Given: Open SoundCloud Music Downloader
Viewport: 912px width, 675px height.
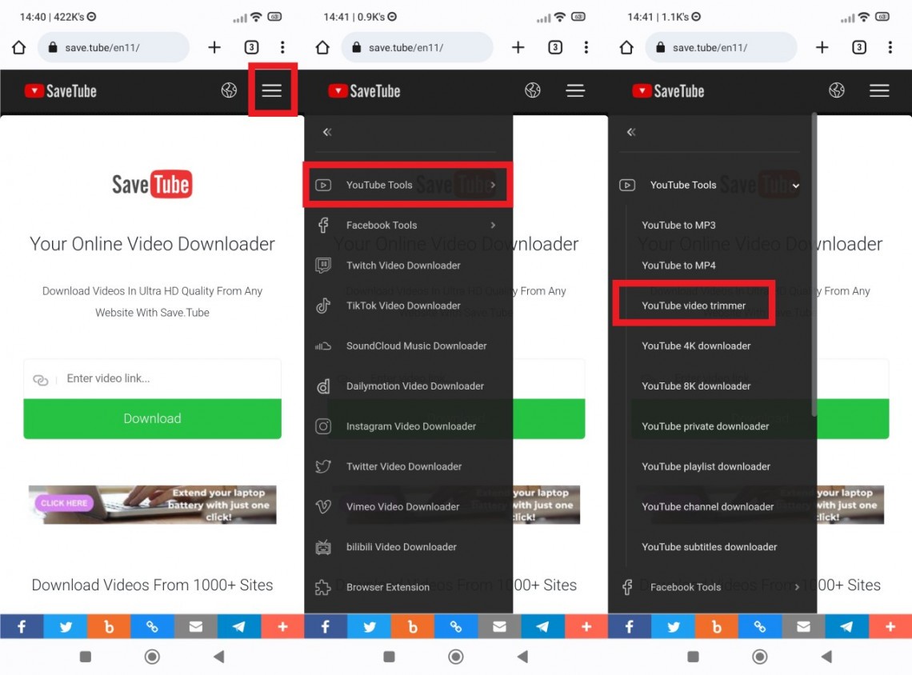Looking at the screenshot, I should click(x=418, y=345).
